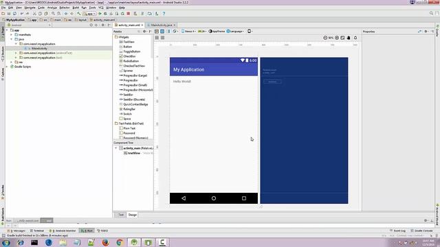Image resolution: width=440 pixels, height=247 pixels.
Task: Open the VCS menu
Action: tap(101, 8)
